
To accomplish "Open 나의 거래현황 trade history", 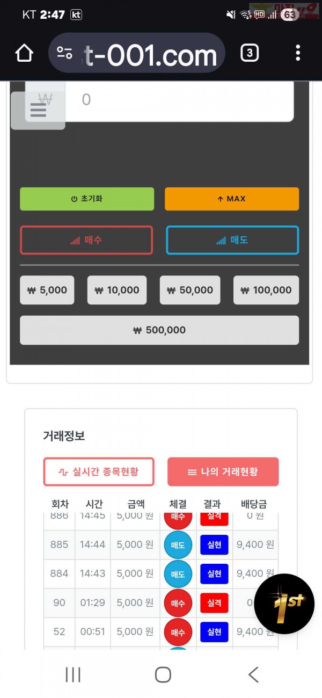I will pos(223,471).
